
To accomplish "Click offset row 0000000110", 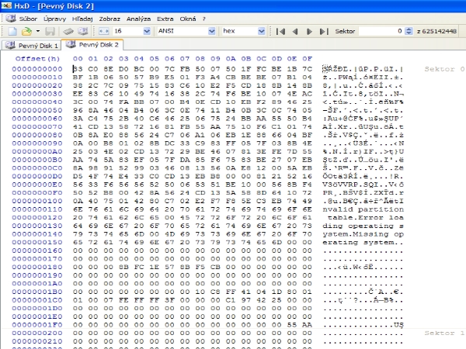I will click(37, 209).
